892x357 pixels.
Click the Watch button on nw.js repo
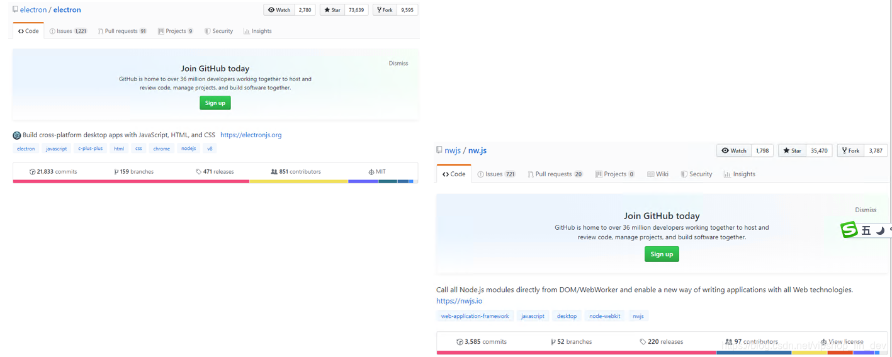click(734, 150)
